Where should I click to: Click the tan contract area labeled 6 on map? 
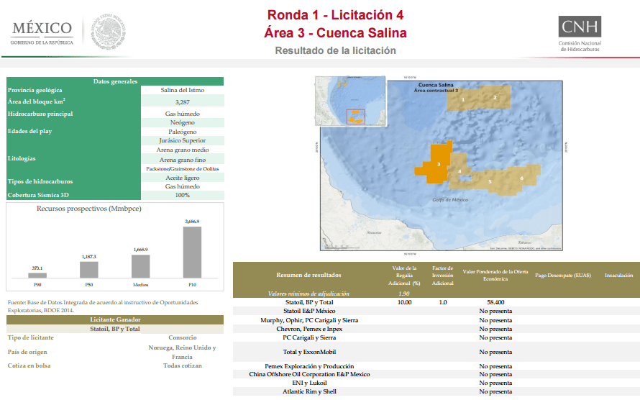coord(521,178)
